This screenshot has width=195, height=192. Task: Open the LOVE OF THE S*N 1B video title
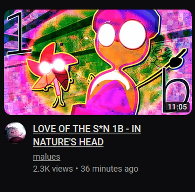[87, 129]
